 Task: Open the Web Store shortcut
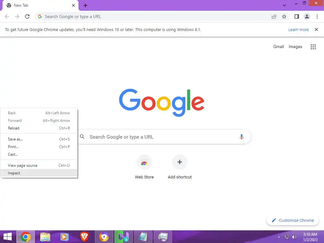[144, 167]
